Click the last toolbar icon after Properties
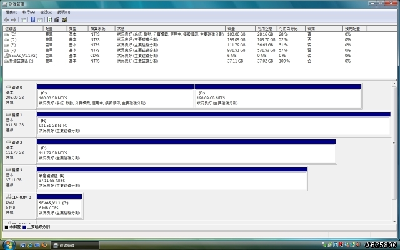This screenshot has height=250, width=400. coord(64,19)
